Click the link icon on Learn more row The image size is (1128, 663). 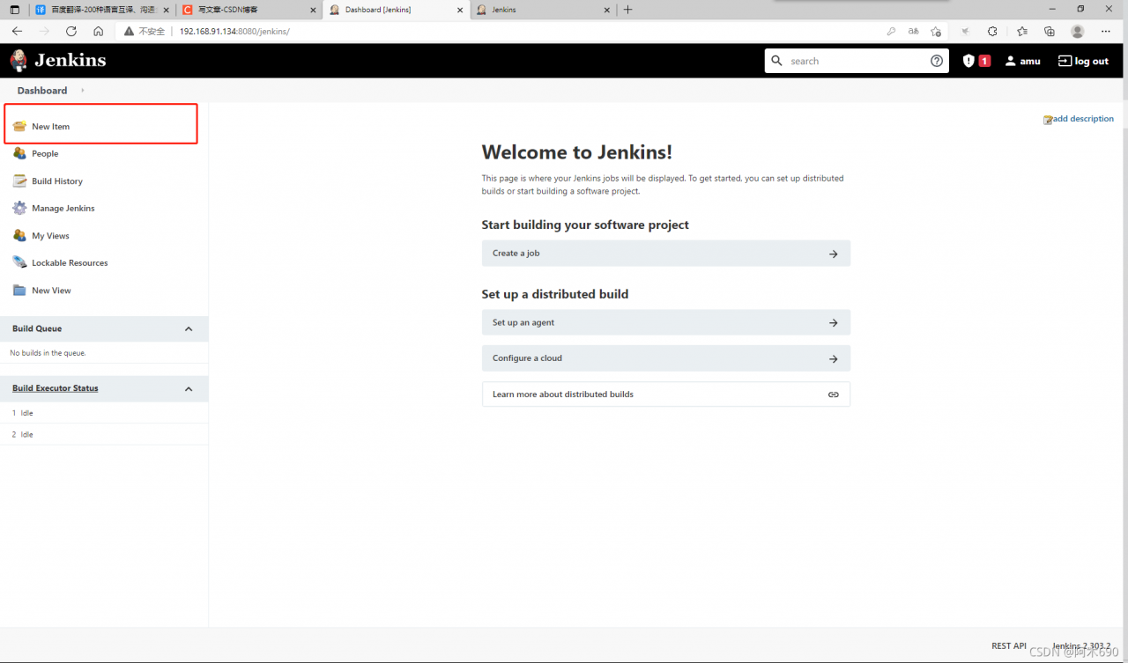pos(834,394)
